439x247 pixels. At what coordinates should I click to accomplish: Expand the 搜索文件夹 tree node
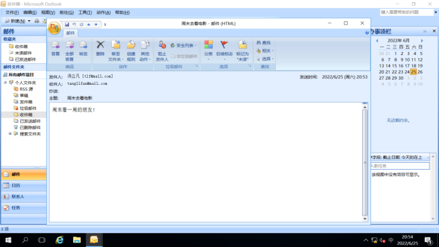tap(10, 134)
